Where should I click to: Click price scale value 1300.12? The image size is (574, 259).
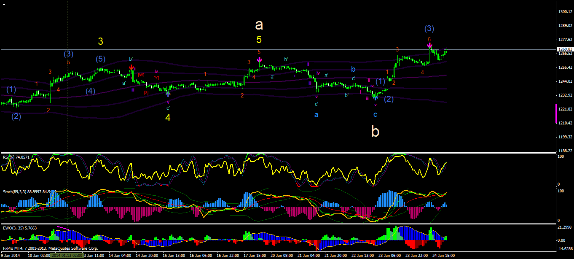pyautogui.click(x=565, y=12)
